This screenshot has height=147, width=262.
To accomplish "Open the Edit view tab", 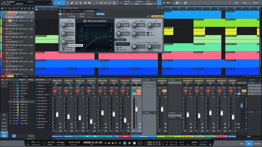I will [x=242, y=143].
